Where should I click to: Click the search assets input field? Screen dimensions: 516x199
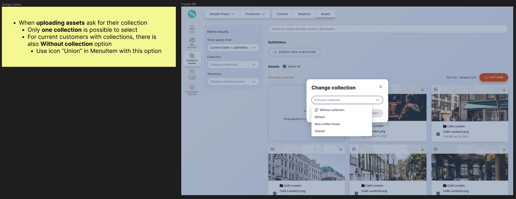[x=387, y=29]
